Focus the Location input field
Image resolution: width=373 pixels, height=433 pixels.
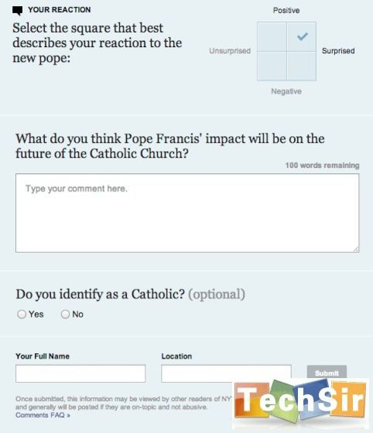click(226, 373)
